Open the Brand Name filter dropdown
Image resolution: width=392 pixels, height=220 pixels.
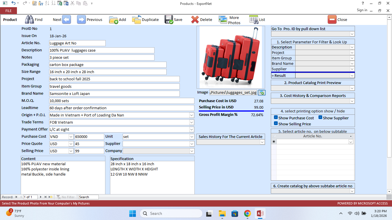click(352, 63)
